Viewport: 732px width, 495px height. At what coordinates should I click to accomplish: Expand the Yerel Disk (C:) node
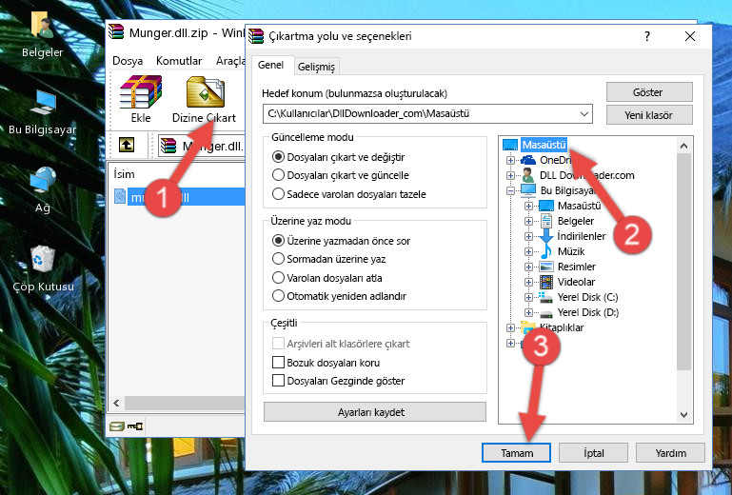[528, 297]
